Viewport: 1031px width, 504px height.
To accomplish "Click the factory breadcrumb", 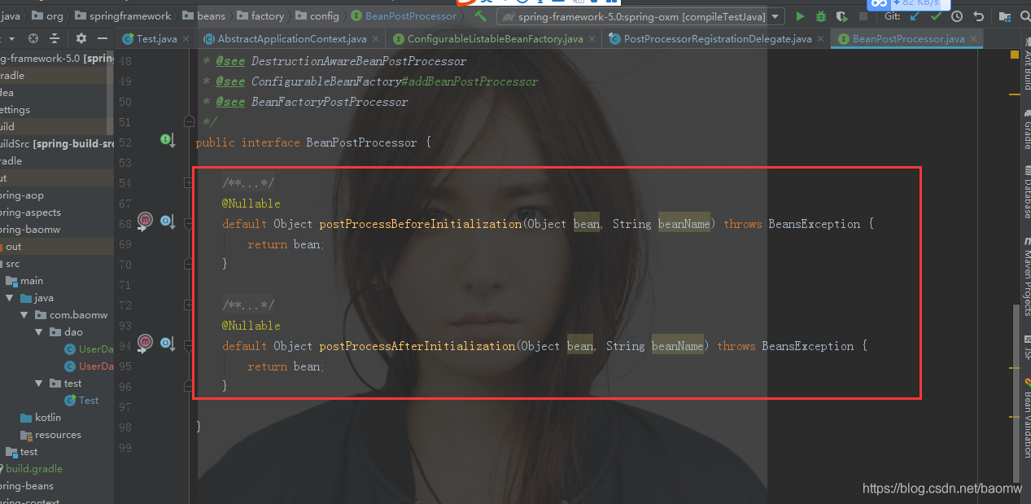I will click(x=260, y=15).
